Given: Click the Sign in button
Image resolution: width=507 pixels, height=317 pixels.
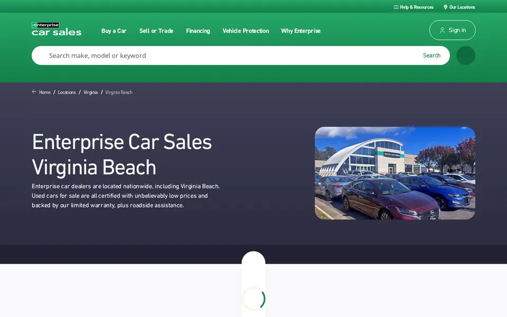Looking at the screenshot, I should click(x=453, y=30).
